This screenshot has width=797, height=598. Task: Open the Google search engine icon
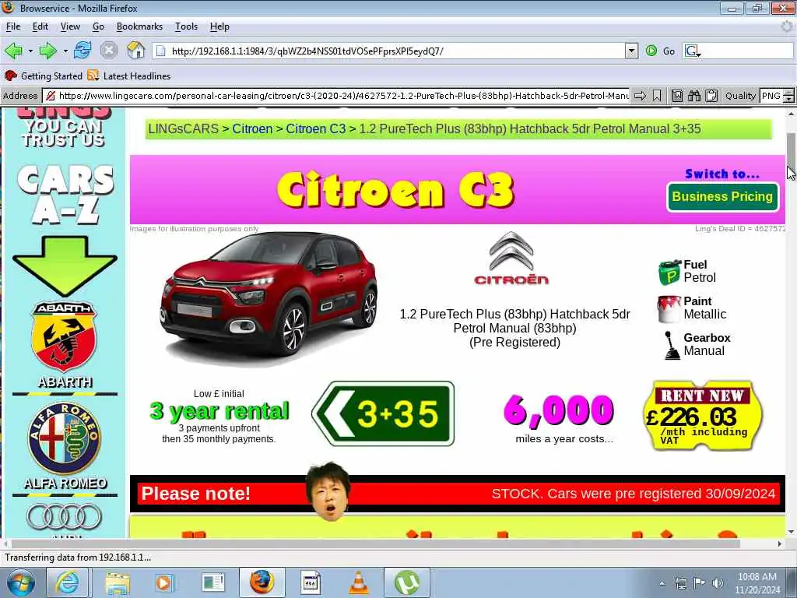click(692, 51)
